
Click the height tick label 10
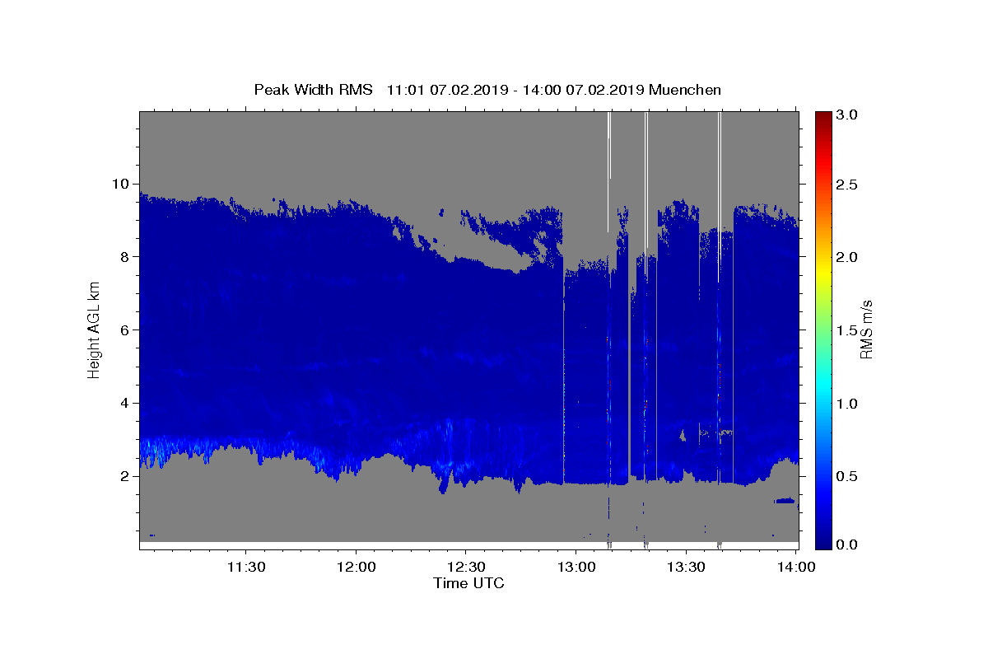tap(120, 184)
